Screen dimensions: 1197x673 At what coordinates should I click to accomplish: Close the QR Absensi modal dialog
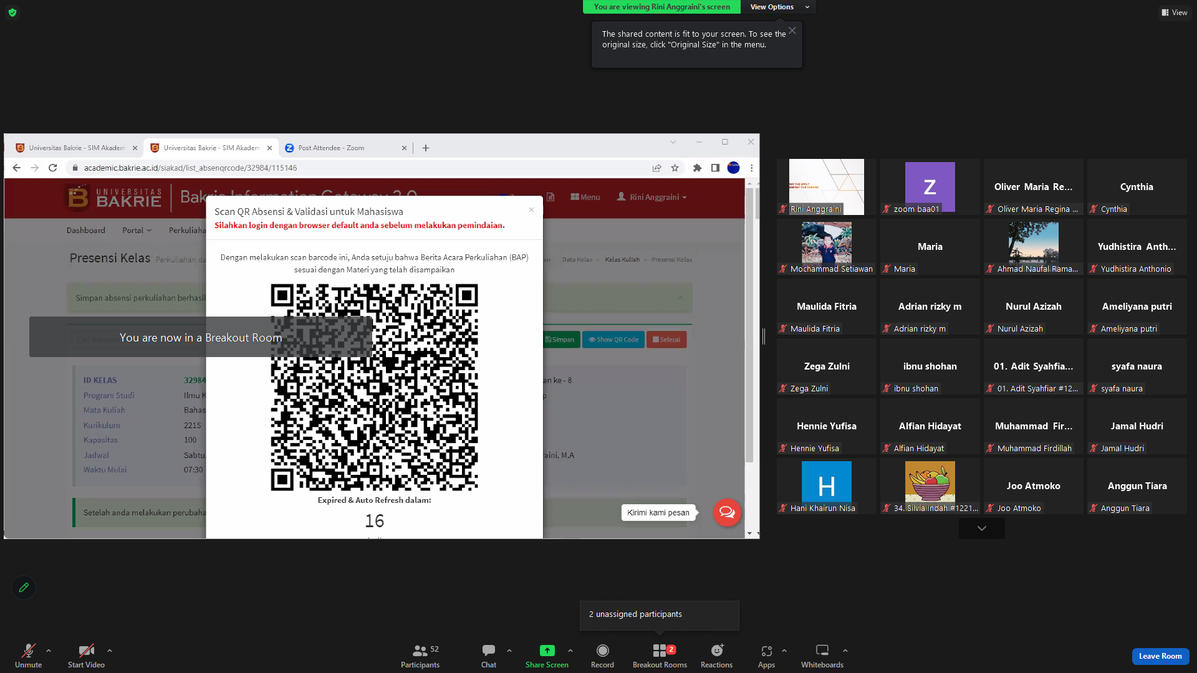531,210
